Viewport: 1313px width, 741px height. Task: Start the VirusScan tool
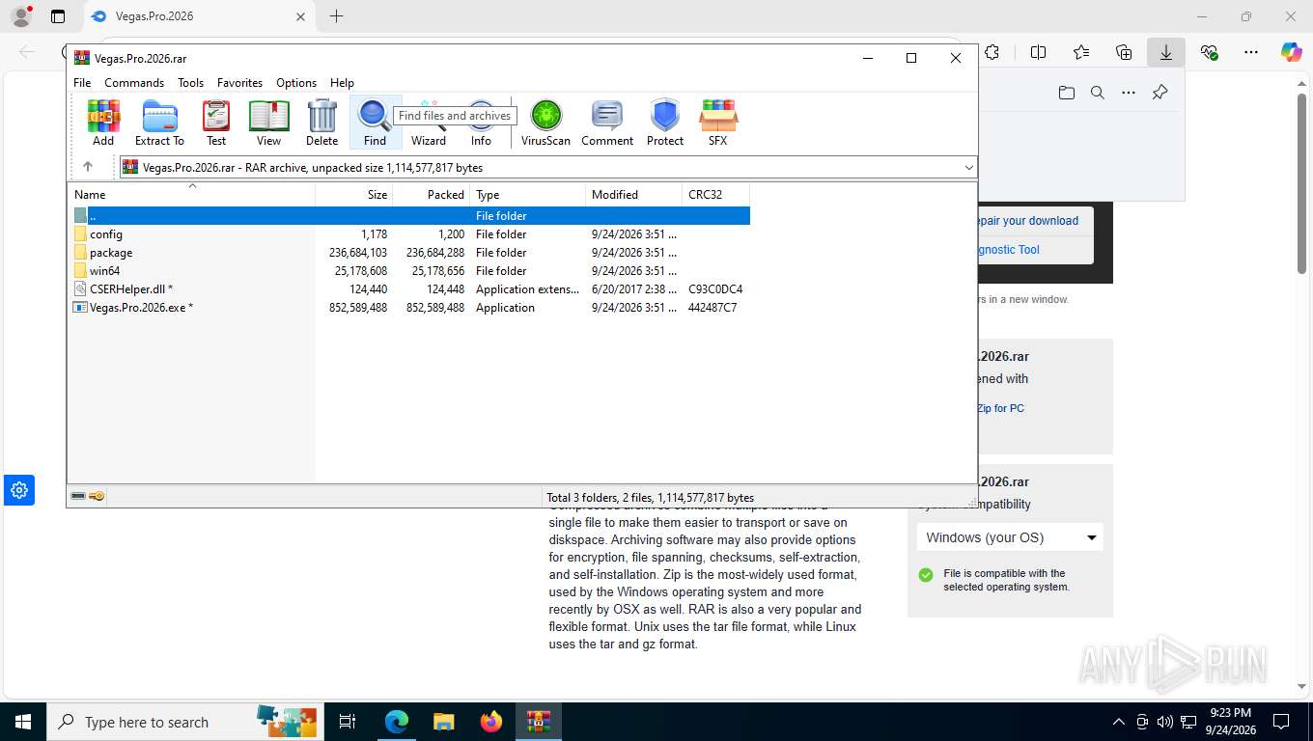tap(545, 123)
